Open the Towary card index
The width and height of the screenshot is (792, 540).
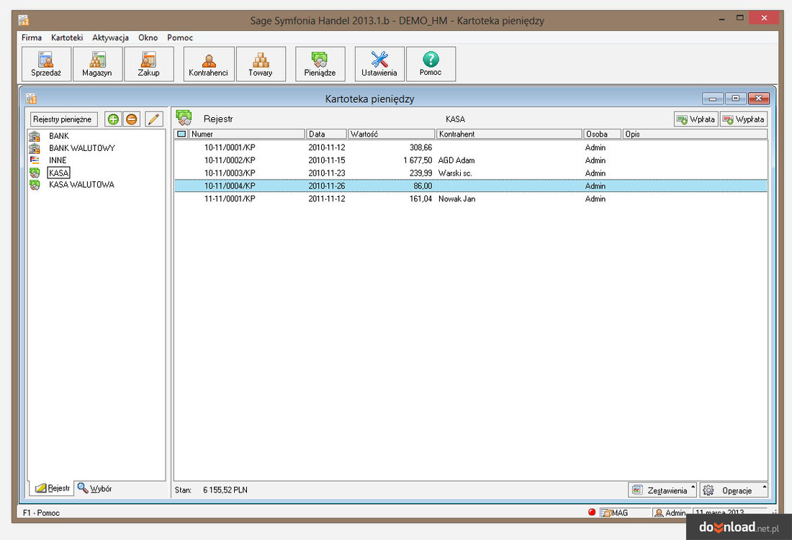pyautogui.click(x=261, y=64)
